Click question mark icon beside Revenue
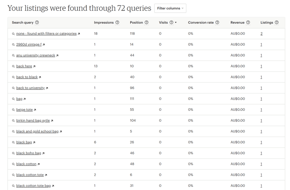Screen dimensions: 290x190 (248, 23)
